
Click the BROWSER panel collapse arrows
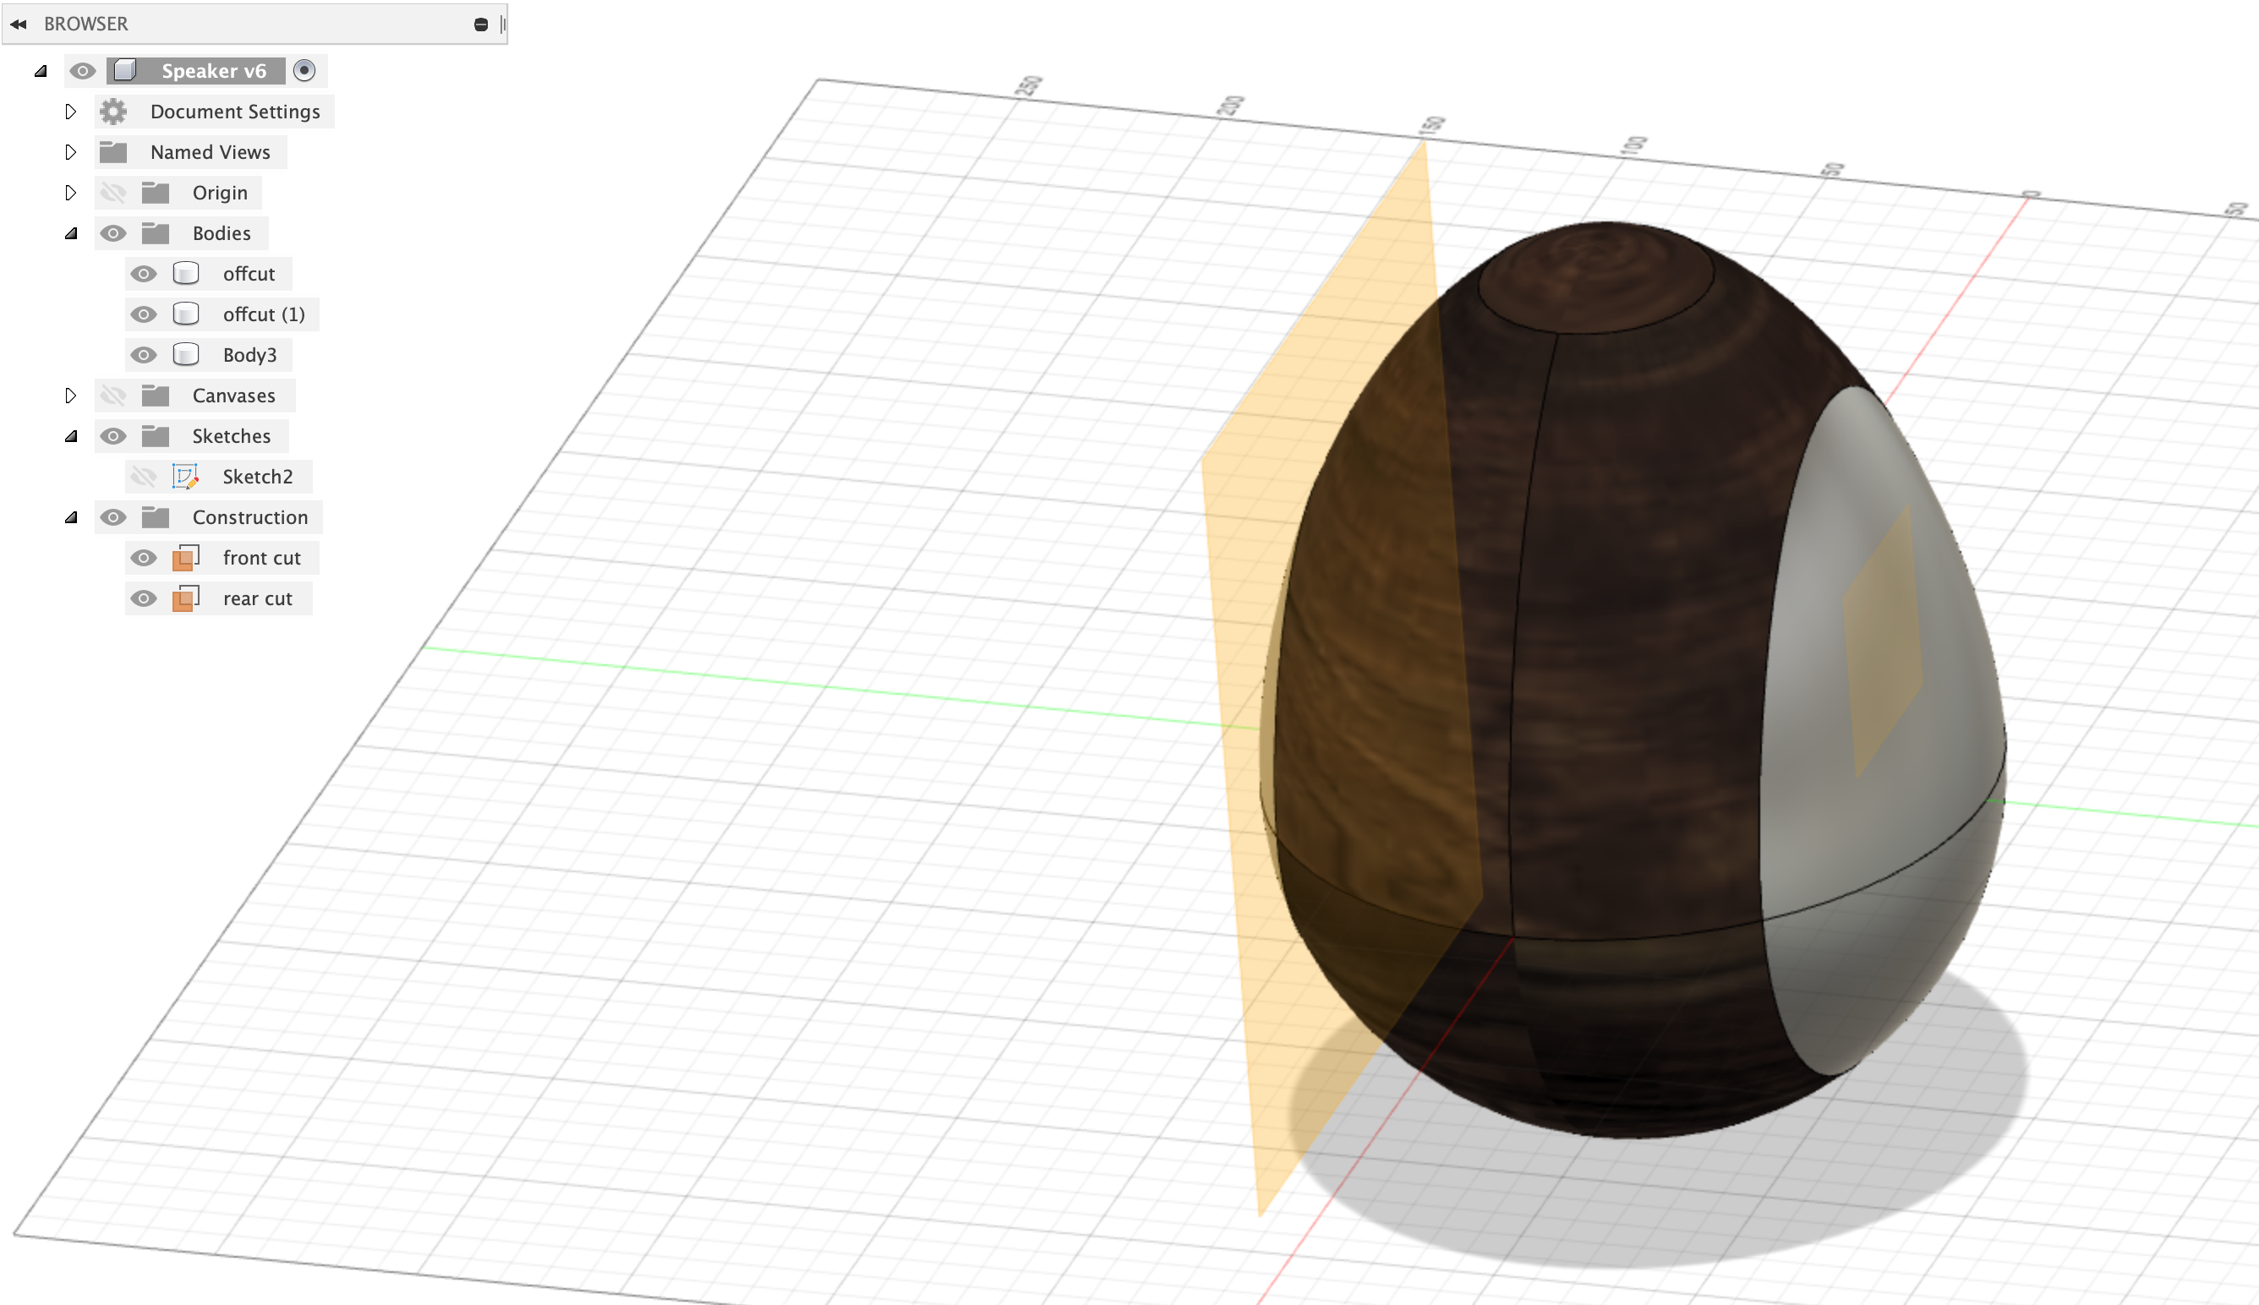(x=18, y=24)
